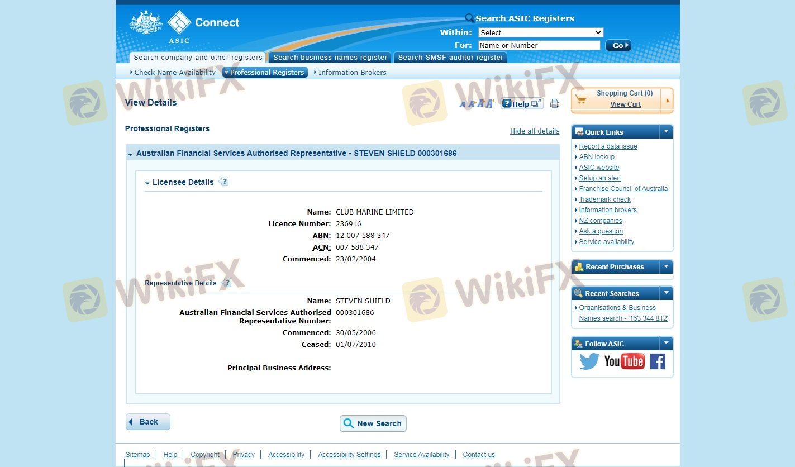Click the Name or Number search field
The image size is (795, 467).
click(x=539, y=46)
